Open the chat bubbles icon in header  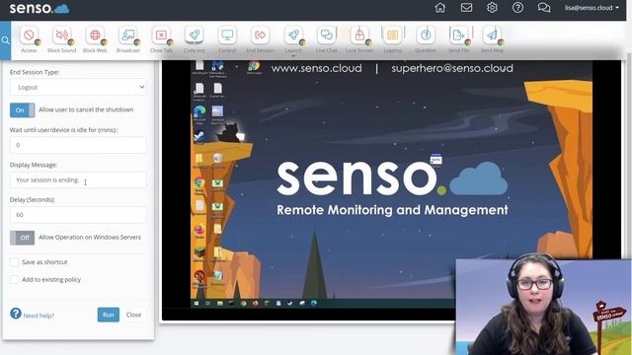544,8
